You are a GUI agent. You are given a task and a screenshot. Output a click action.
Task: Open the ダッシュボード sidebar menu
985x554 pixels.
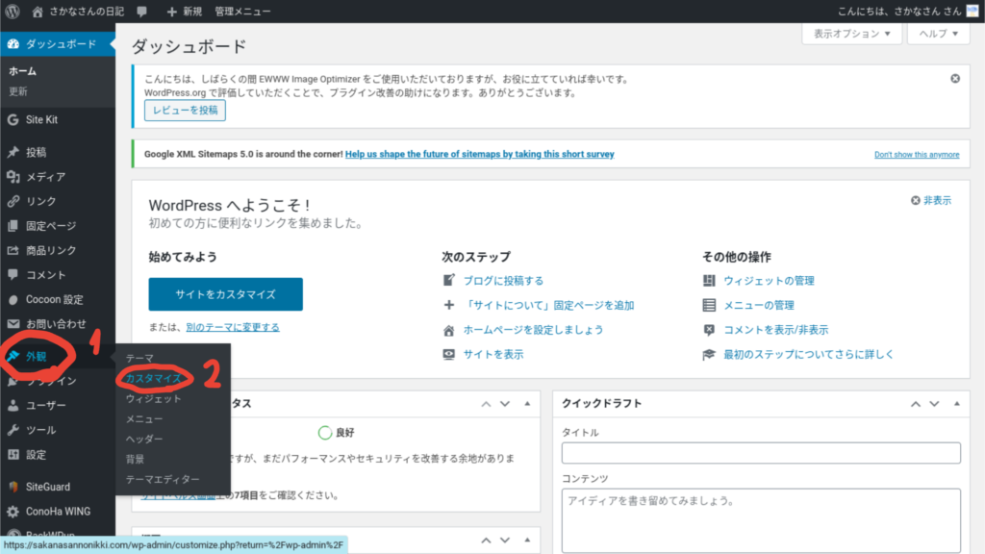point(58,44)
